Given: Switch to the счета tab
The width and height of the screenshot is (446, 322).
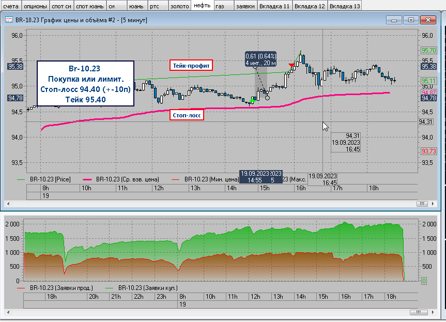Looking at the screenshot, I should tap(10, 6).
